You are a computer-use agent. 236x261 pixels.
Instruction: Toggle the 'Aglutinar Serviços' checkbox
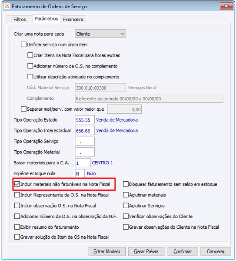click(x=126, y=206)
